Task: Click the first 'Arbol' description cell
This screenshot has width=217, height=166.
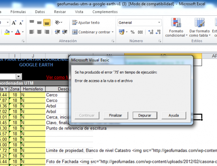Action: [57, 106]
